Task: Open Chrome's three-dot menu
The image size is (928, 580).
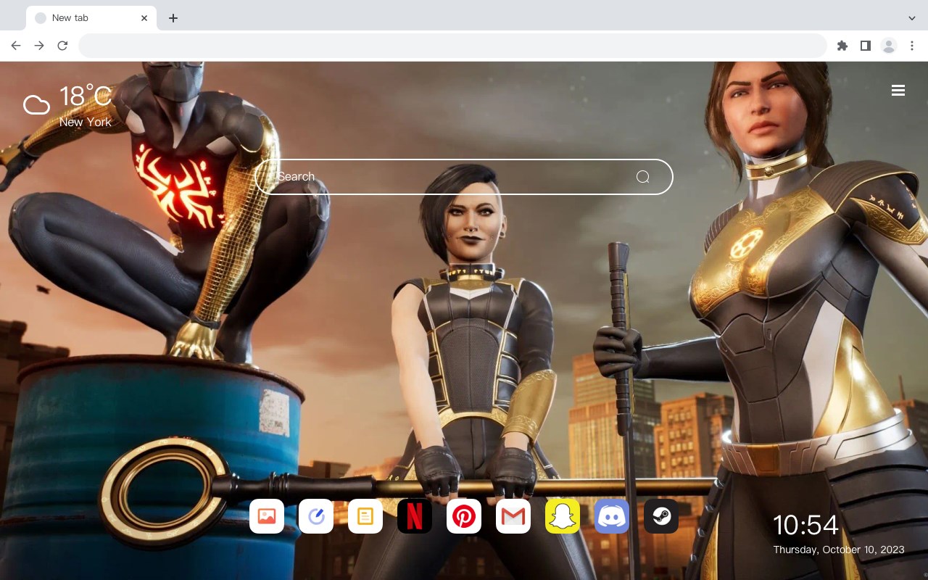Action: point(912,46)
